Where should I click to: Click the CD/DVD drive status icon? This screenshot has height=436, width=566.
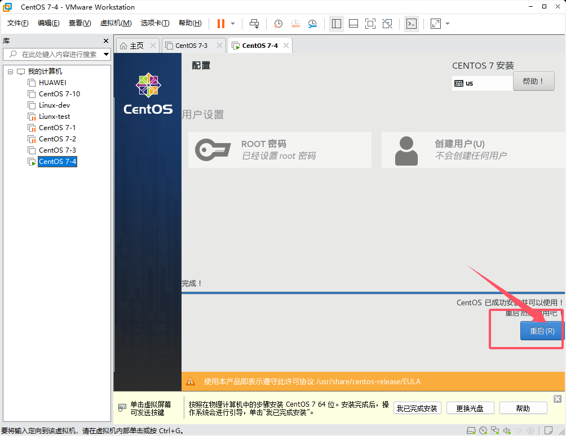483,430
